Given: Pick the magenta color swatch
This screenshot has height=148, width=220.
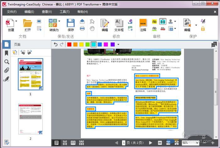Looking at the screenshot, I should pos(106,45).
